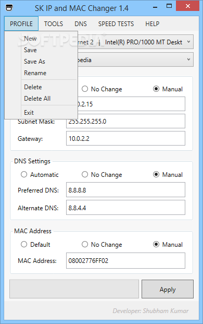
Task: Click the DNS Settings group title
Action: [x=32, y=161]
